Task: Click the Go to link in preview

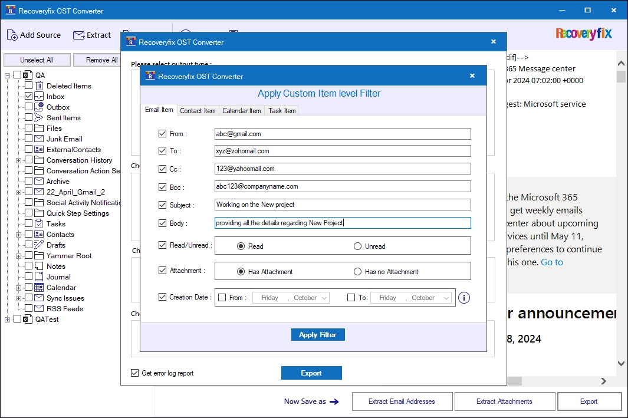Action: point(551,262)
